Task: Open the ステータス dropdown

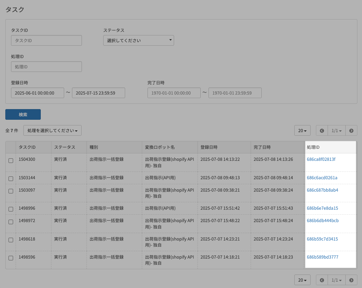Action: 138,40
